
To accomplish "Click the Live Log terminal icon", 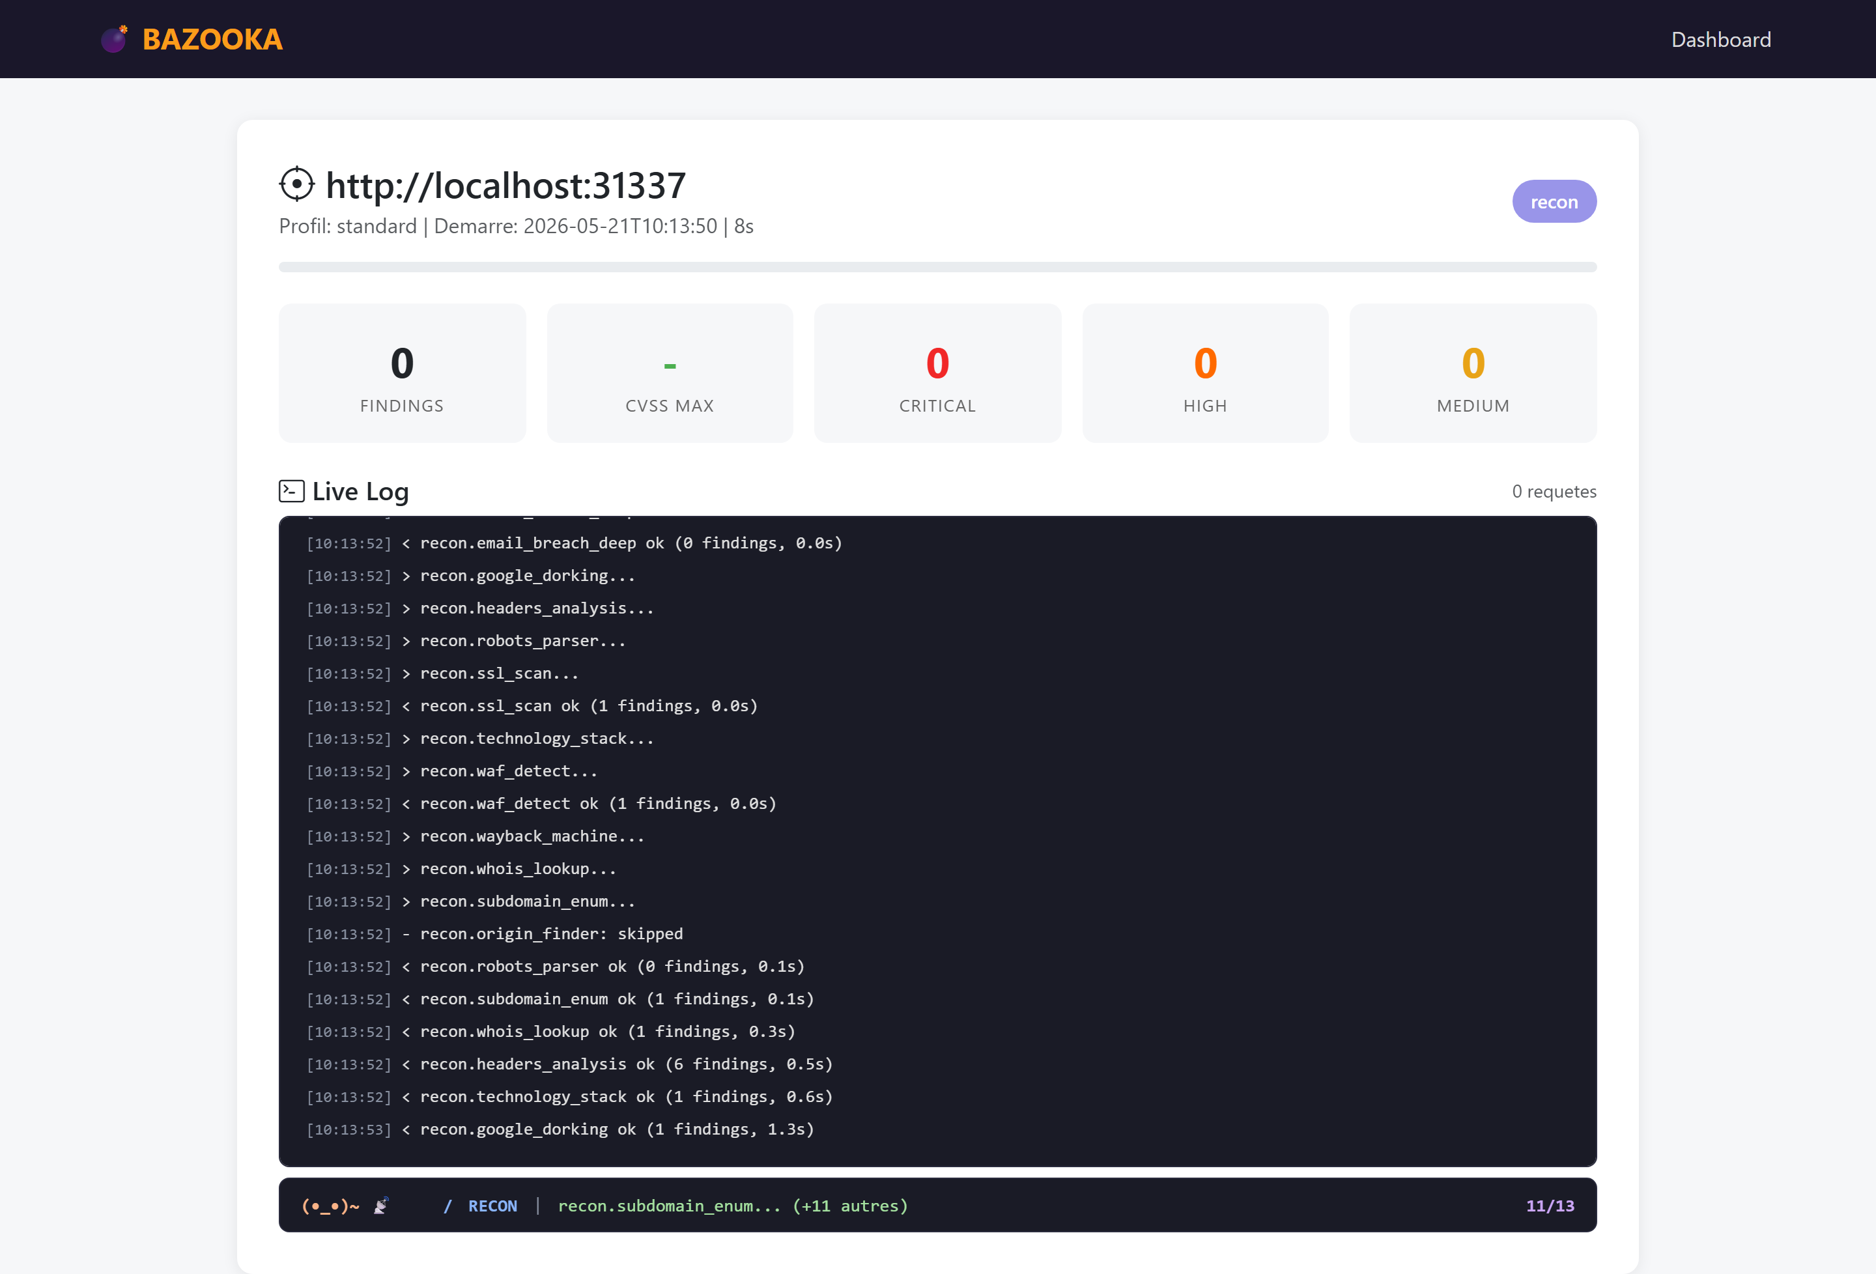I will 291,491.
